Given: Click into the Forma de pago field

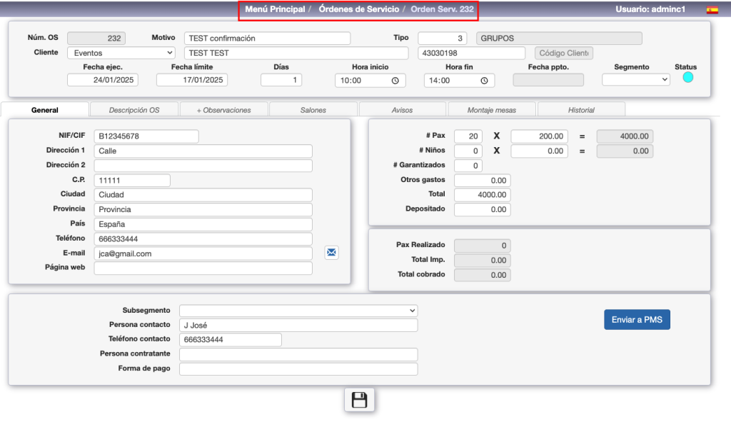Looking at the screenshot, I should (298, 369).
